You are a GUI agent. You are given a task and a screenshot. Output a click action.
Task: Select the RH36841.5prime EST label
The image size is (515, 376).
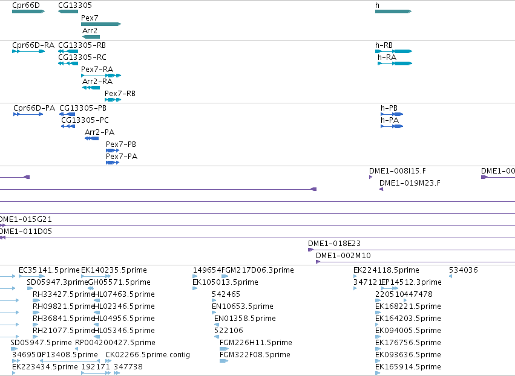[64, 319]
